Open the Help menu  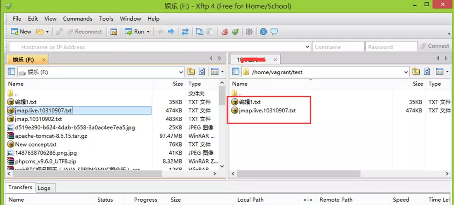click(154, 19)
